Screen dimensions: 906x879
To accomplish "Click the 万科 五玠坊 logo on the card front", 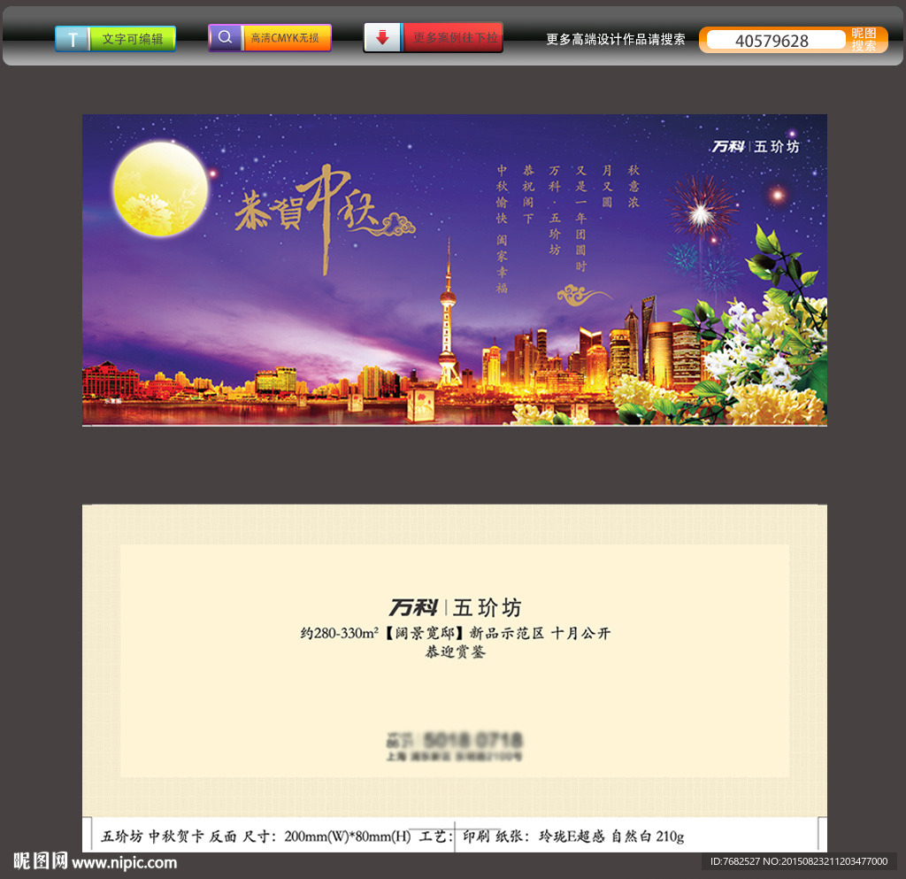I will point(756,147).
